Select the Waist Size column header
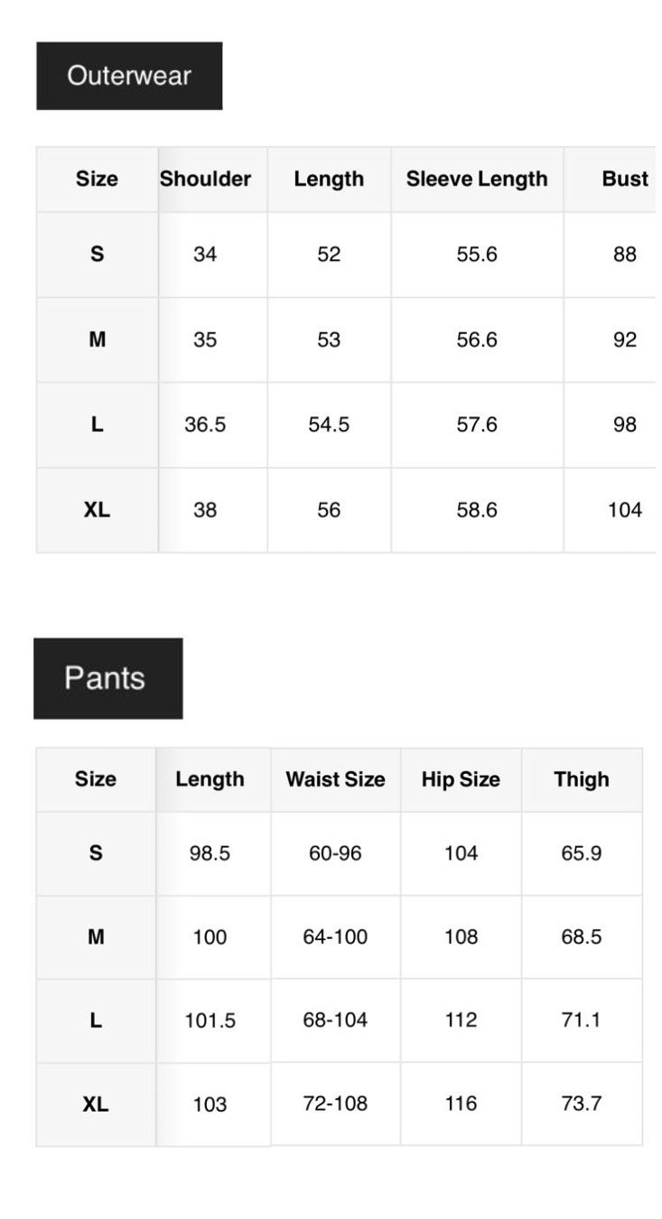Image resolution: width=662 pixels, height=1219 pixels. point(335,779)
